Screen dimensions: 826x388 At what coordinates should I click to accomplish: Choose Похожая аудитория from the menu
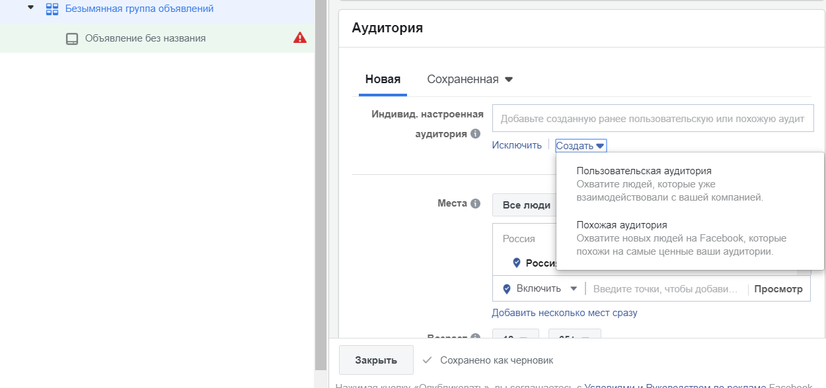621,225
